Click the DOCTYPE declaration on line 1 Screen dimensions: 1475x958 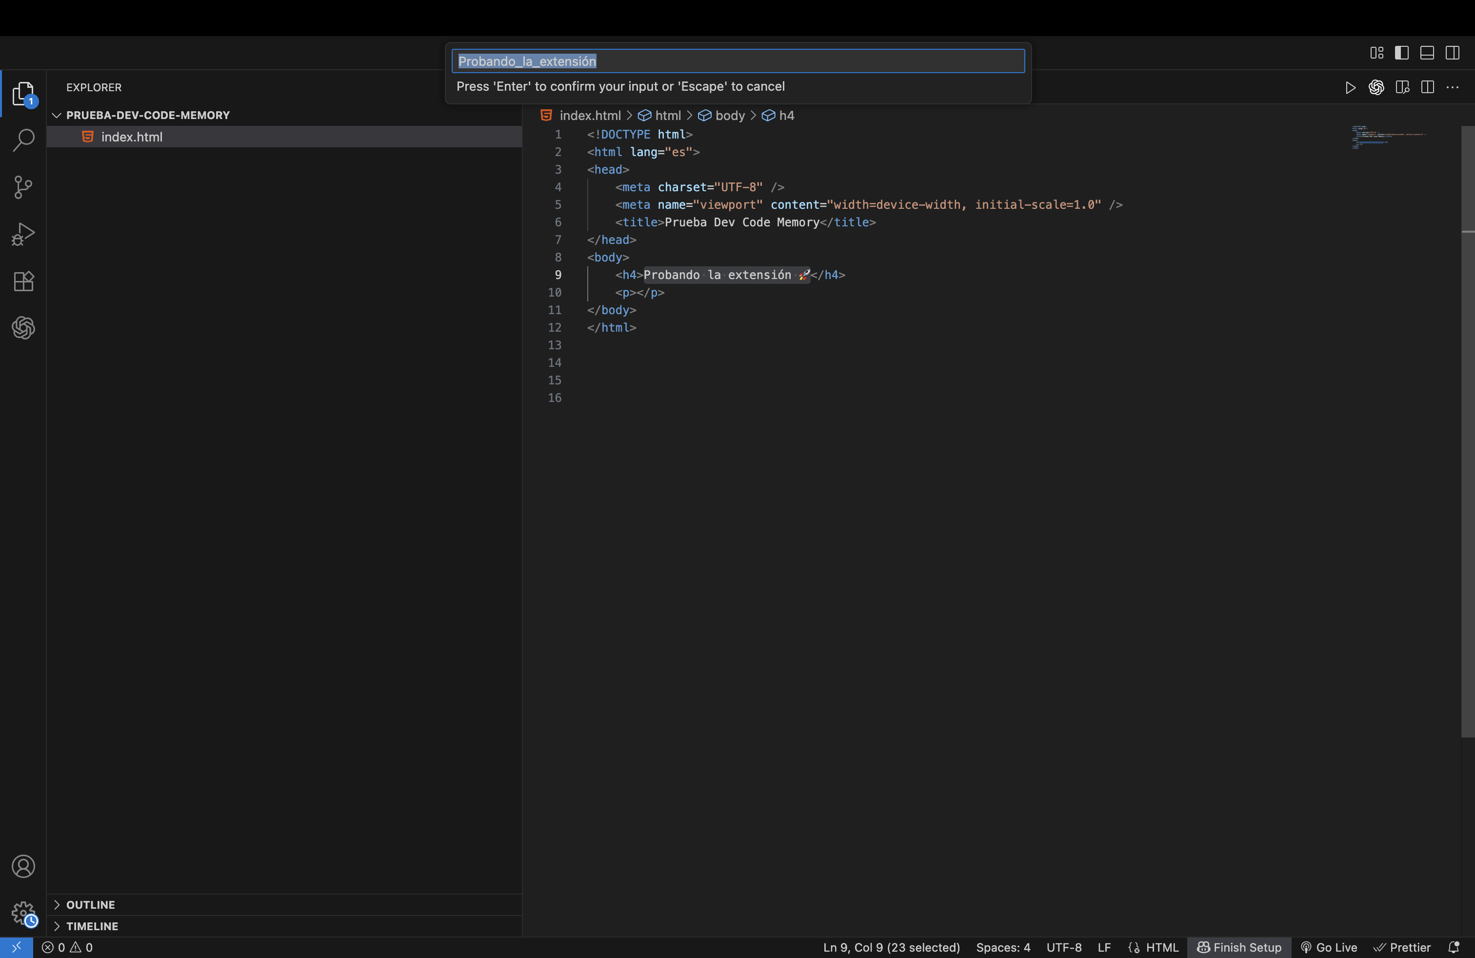point(639,134)
